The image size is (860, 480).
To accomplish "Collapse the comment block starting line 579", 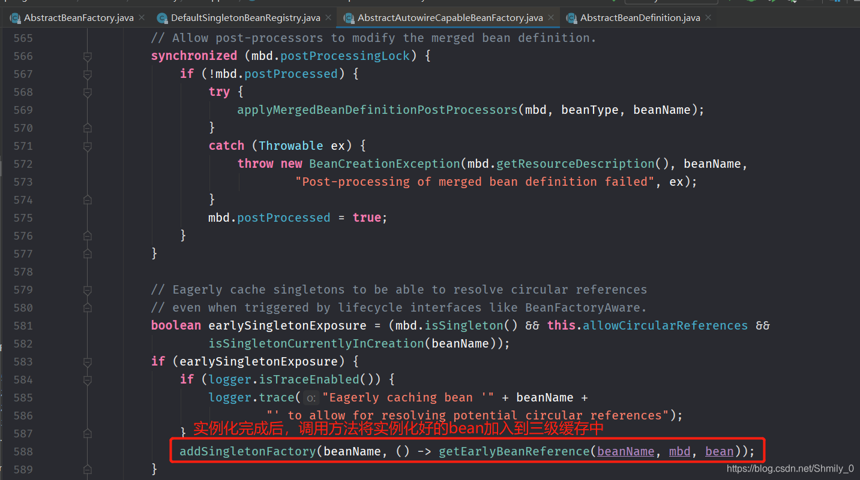I will 88,290.
